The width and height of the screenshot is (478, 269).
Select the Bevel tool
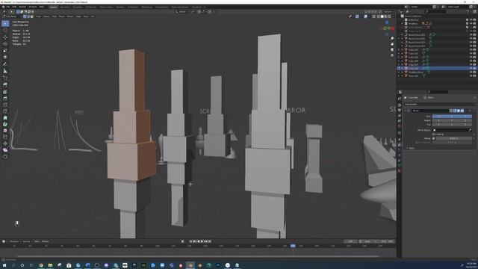click(5, 98)
